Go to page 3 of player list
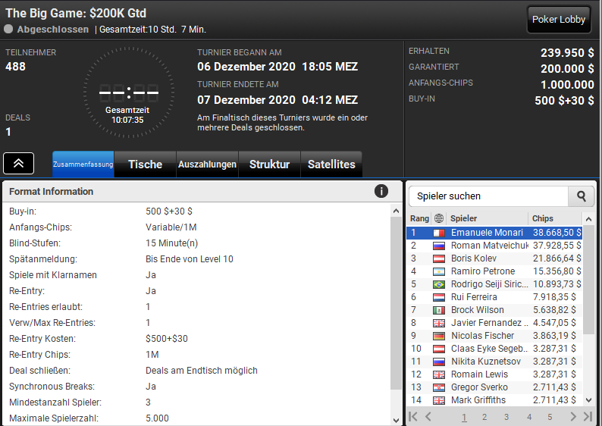This screenshot has height=426, width=602. (x=506, y=417)
